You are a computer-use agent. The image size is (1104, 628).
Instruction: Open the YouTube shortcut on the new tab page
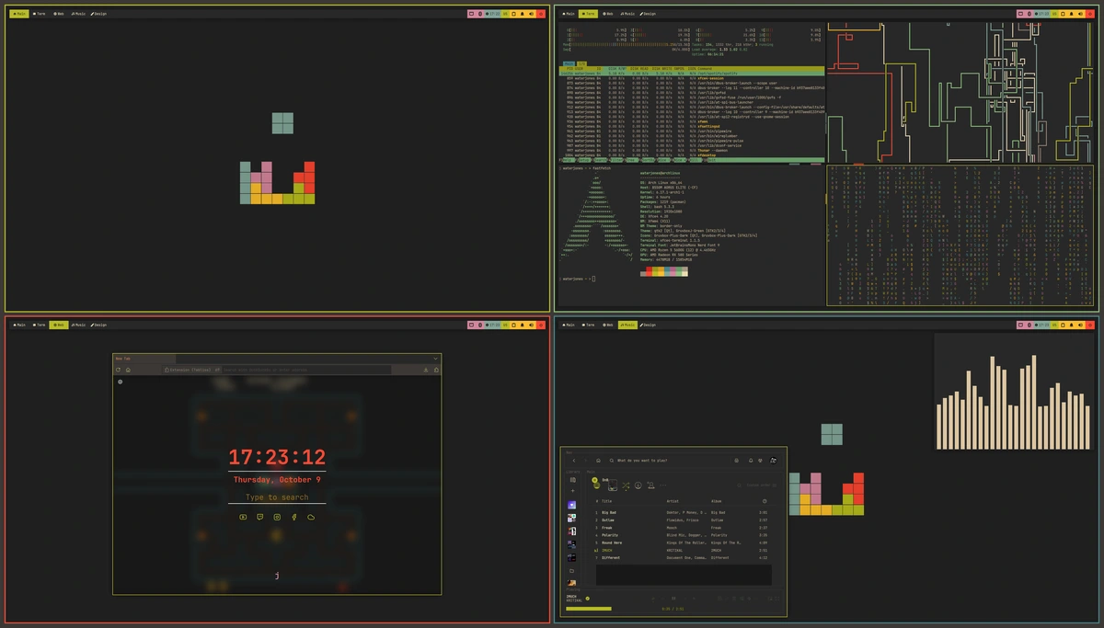(243, 518)
